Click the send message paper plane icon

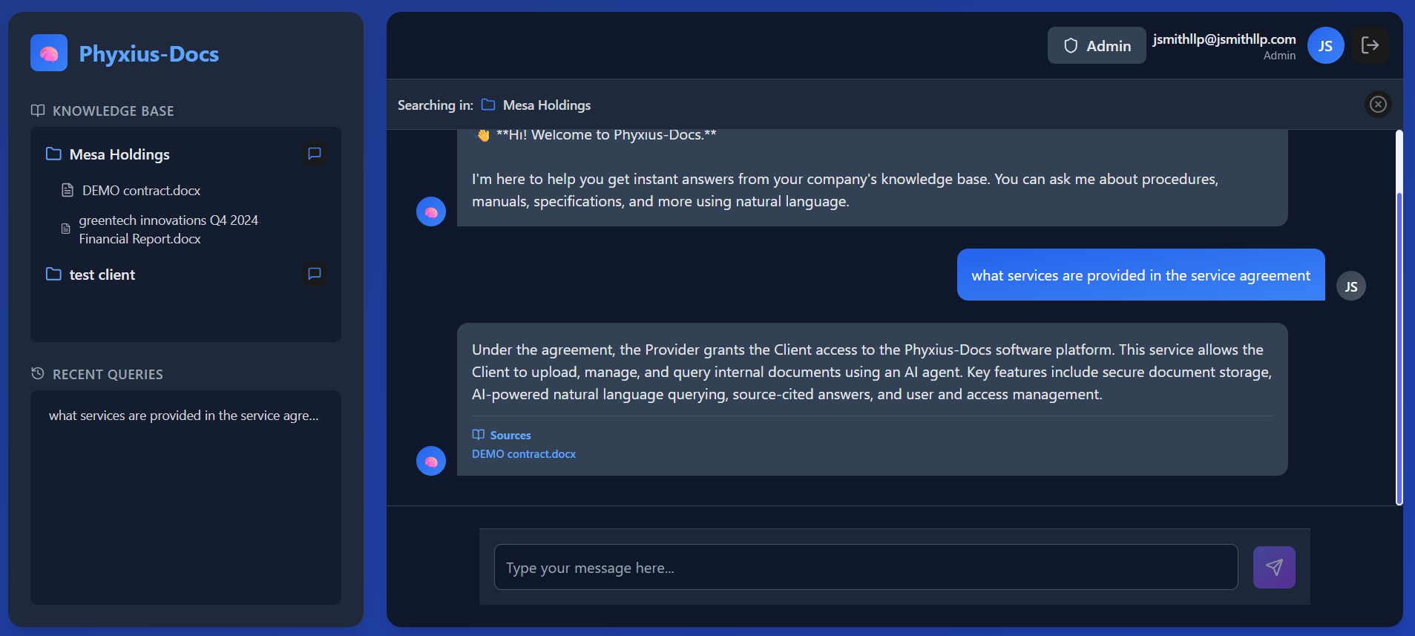pos(1274,568)
